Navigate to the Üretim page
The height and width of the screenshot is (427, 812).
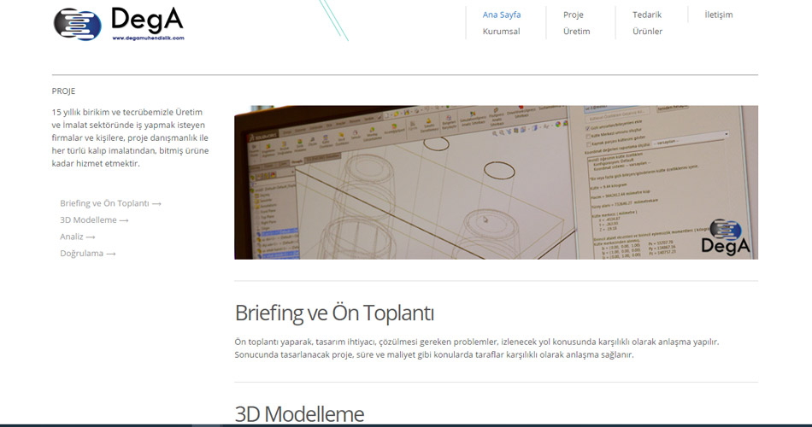(576, 31)
